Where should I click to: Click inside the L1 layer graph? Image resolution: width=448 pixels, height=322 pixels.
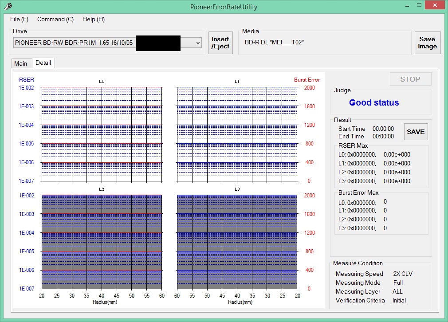[236, 134]
